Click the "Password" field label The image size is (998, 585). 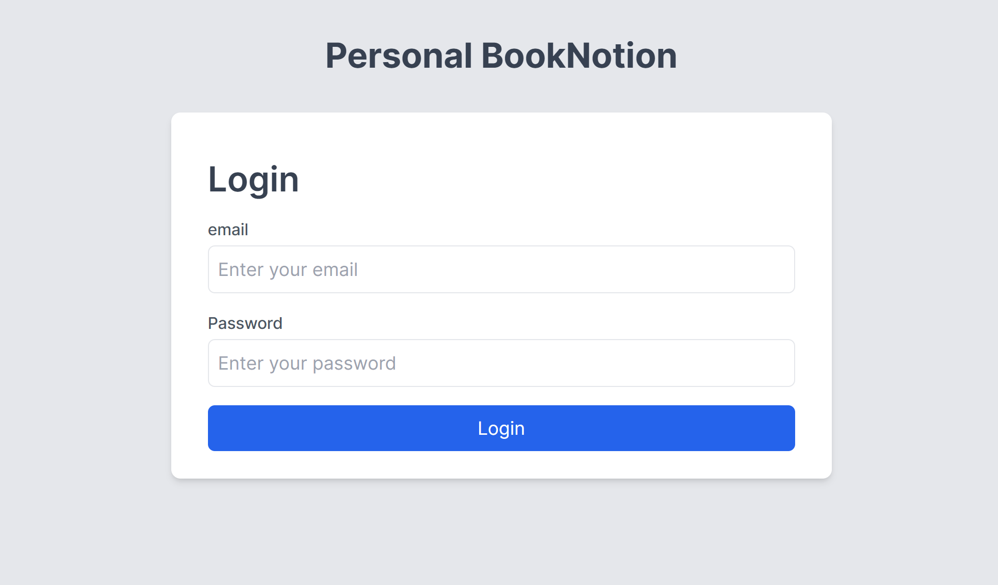tap(245, 323)
